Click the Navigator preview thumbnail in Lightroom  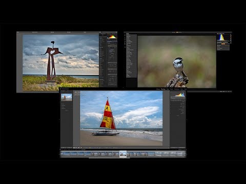click(x=67, y=97)
